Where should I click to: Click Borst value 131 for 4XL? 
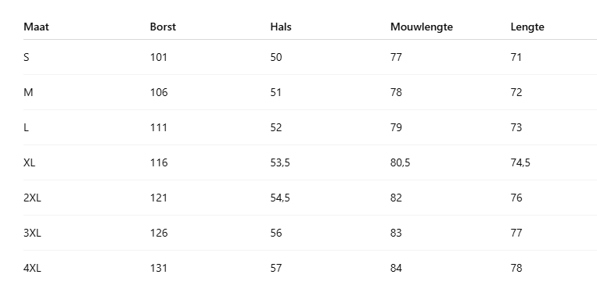(x=159, y=268)
